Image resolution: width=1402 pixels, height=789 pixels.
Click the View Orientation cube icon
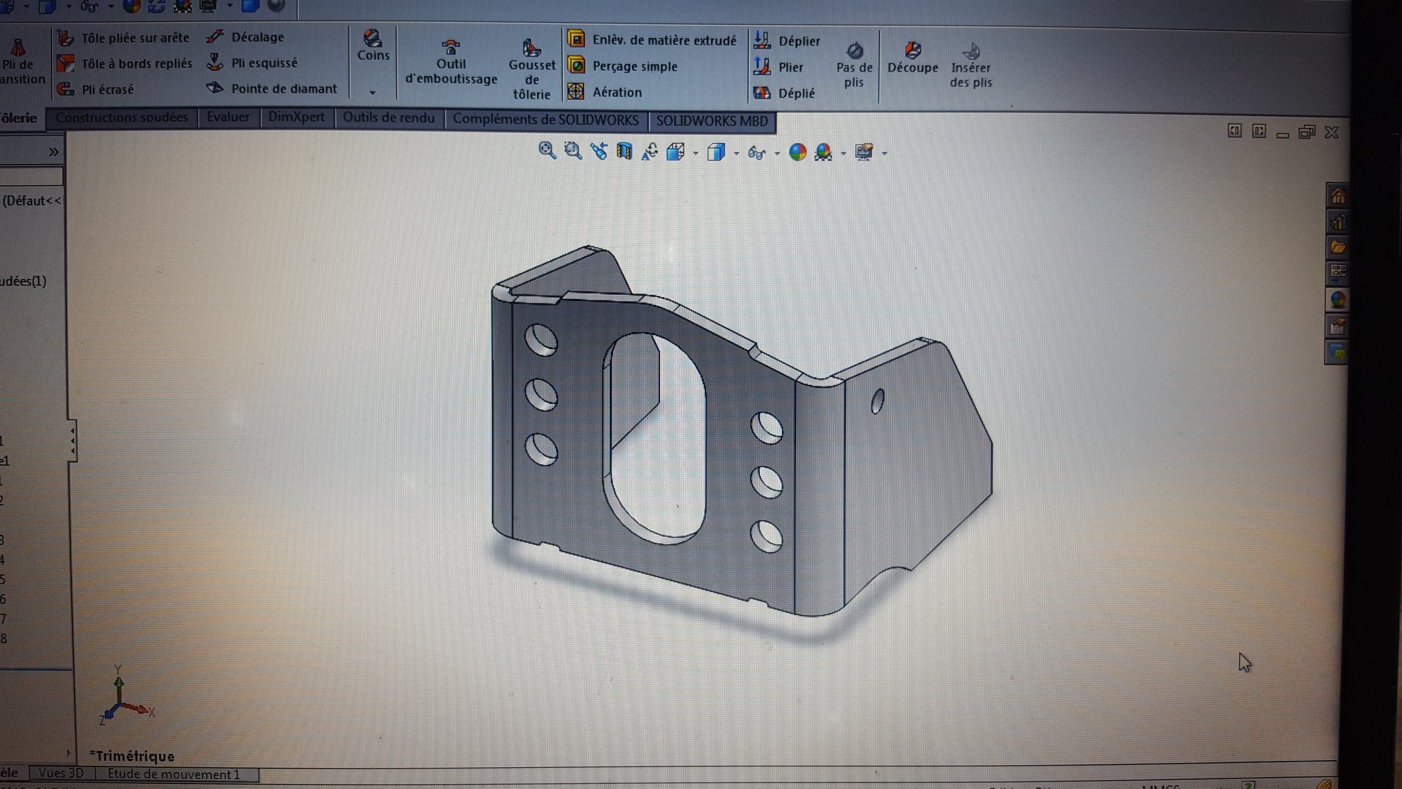pyautogui.click(x=676, y=151)
